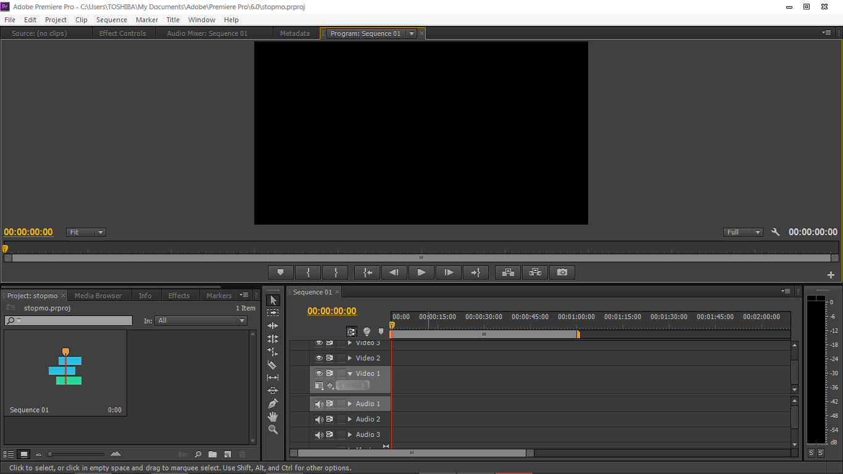The width and height of the screenshot is (843, 474).
Task: Click the Add Marker button in Program monitor
Action: pos(281,272)
